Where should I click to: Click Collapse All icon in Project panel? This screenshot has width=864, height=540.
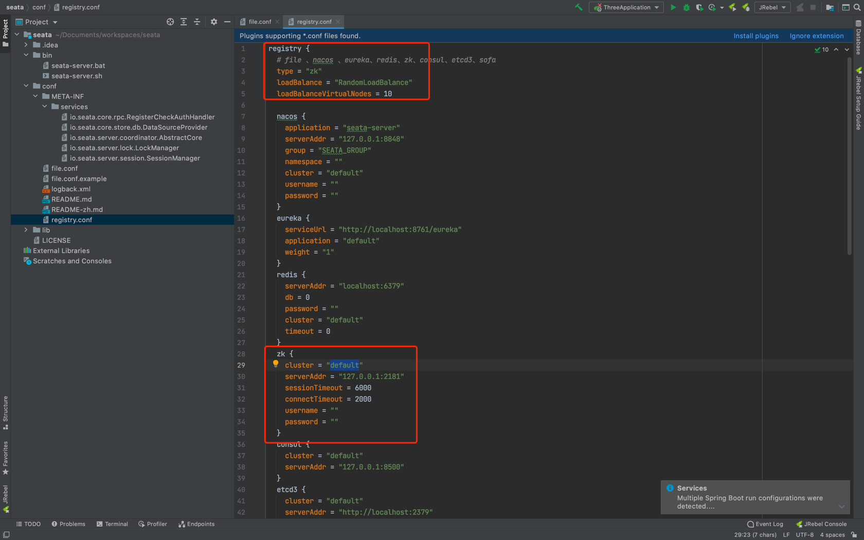[x=197, y=22]
